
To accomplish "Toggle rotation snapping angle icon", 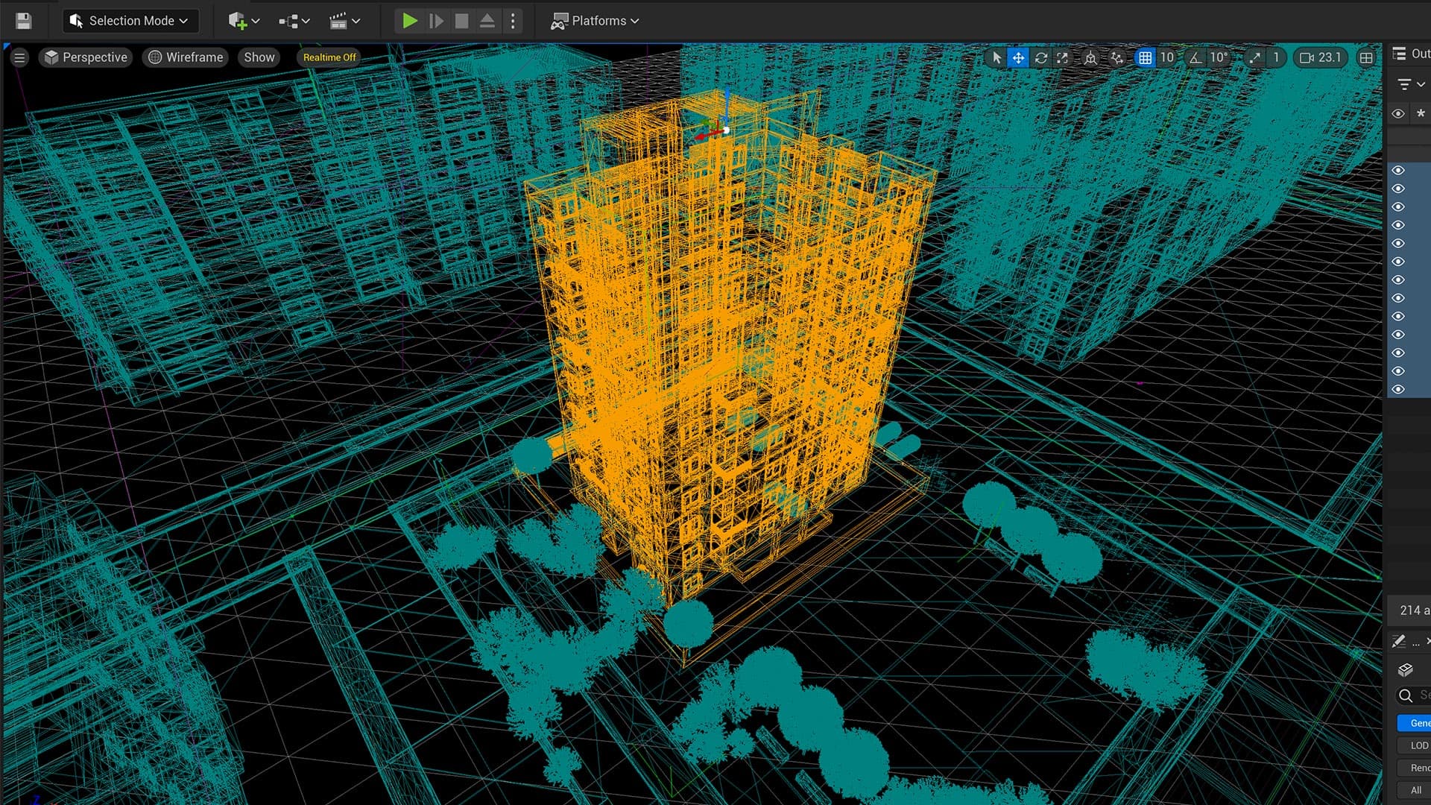I will (1195, 57).
